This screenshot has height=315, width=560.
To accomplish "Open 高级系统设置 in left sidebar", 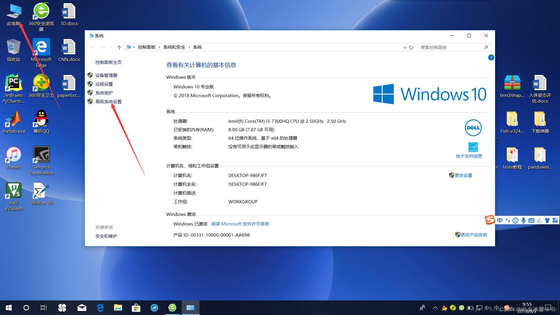I will coord(108,101).
